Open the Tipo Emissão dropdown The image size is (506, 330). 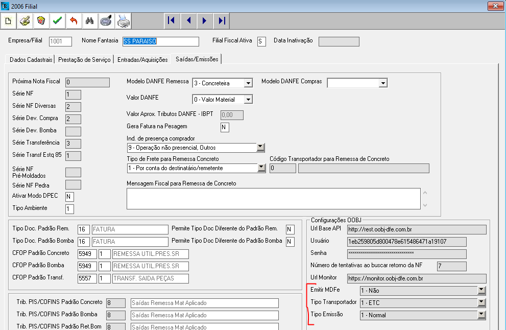(481, 315)
